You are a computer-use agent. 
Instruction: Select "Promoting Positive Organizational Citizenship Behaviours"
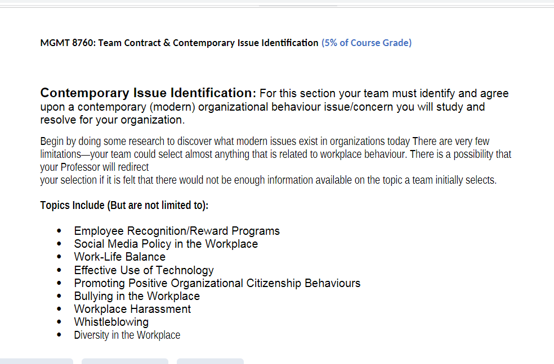217,283
